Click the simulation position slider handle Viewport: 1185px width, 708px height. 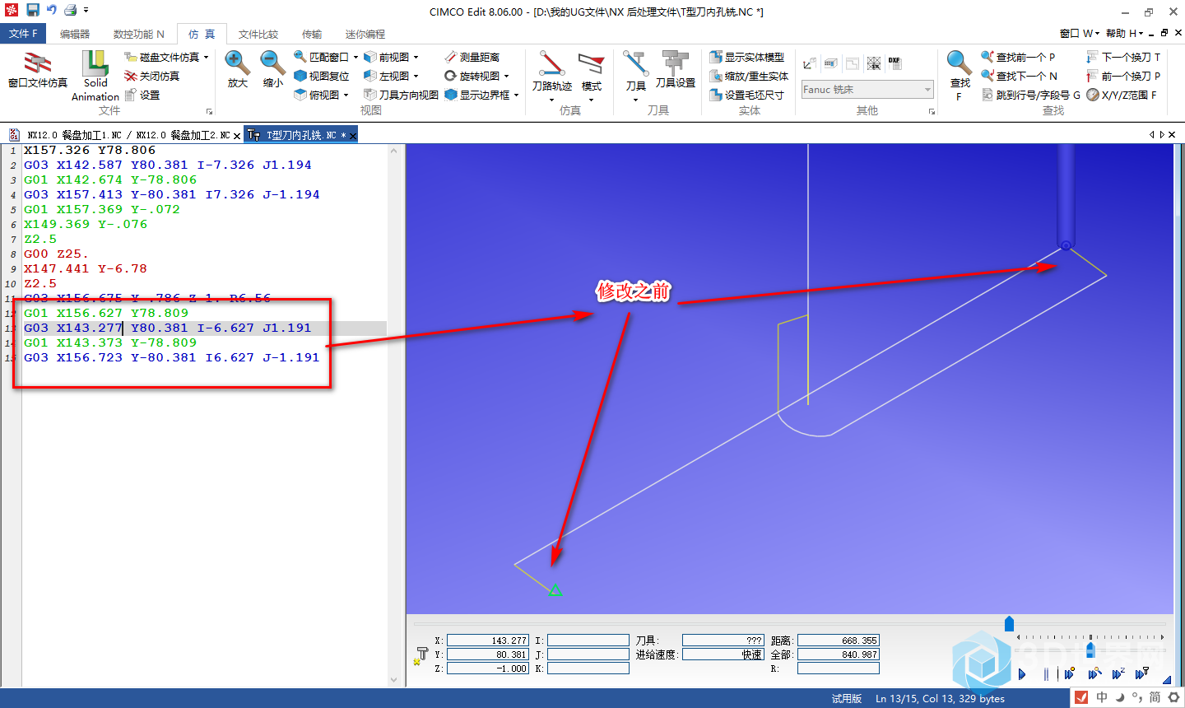click(x=1009, y=624)
